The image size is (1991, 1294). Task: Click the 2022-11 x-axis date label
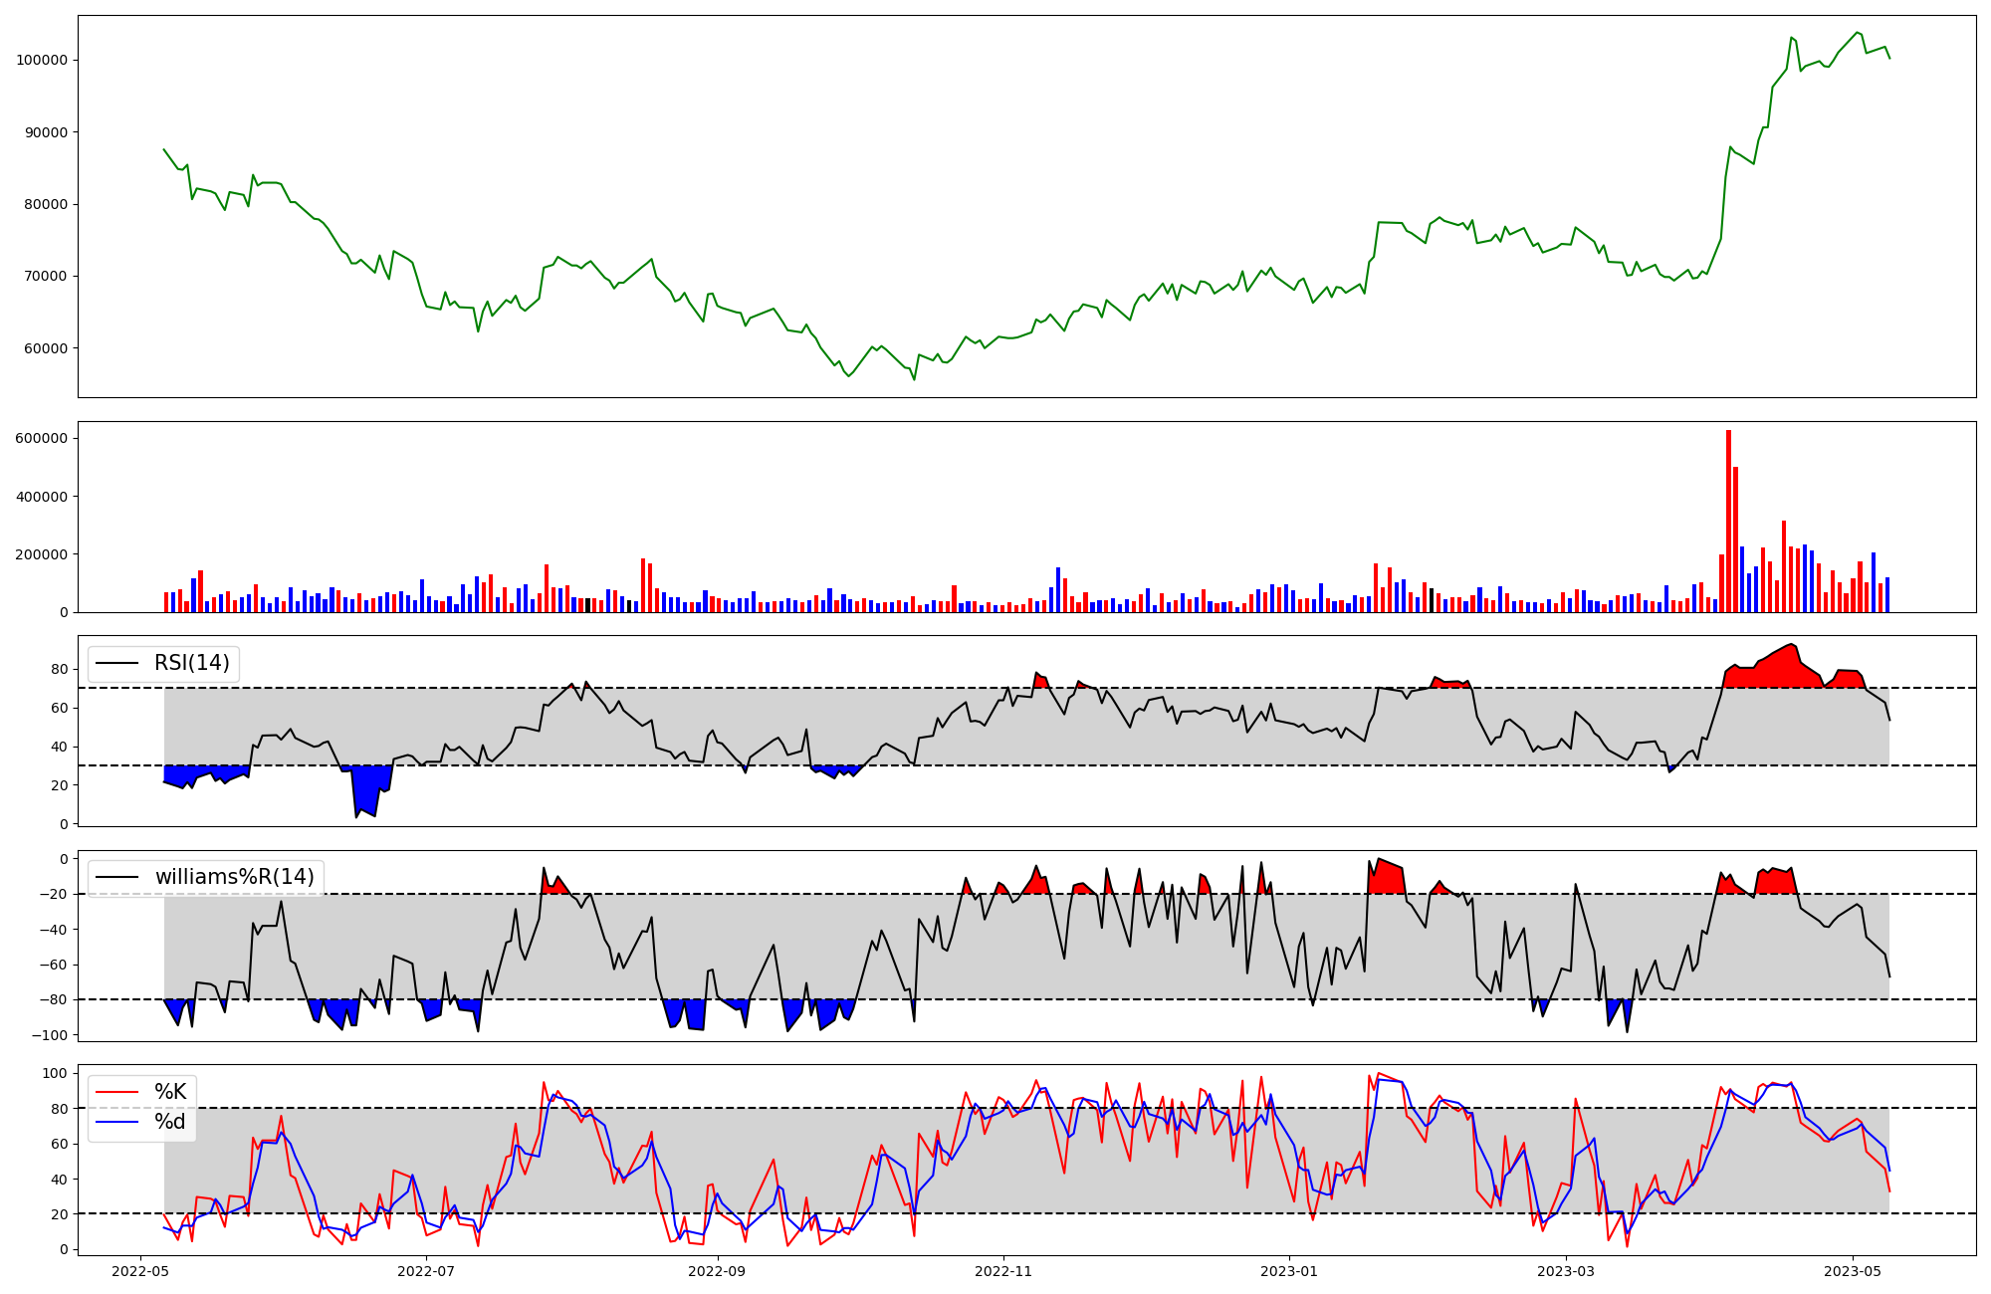point(1003,1271)
